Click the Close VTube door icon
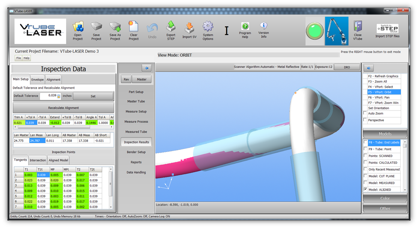The height and width of the screenshot is (228, 418). tap(358, 26)
